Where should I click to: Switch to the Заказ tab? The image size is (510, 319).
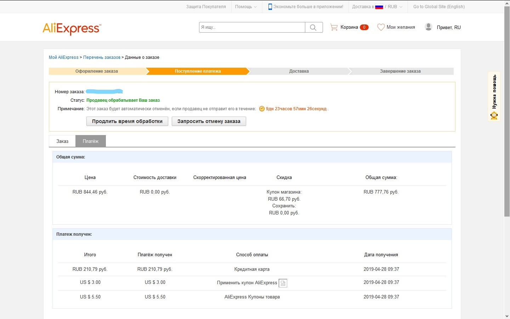[62, 141]
